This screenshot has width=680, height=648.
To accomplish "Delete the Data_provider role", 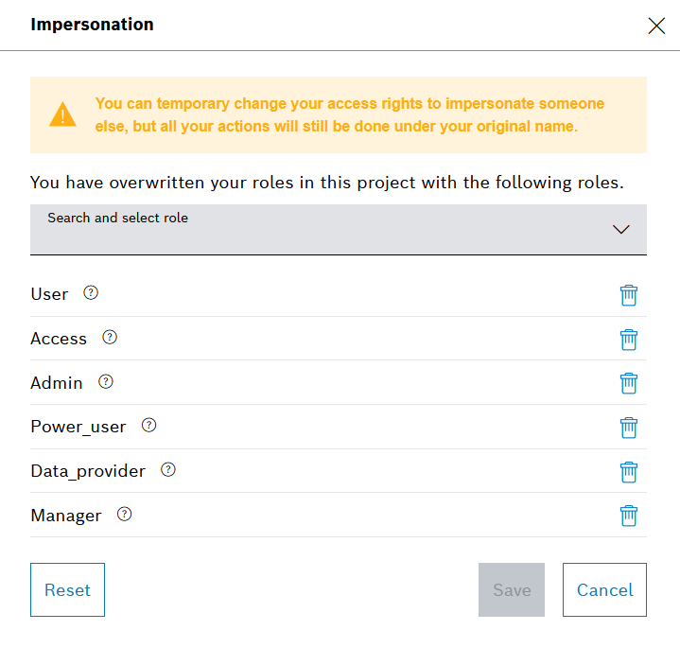I will pos(629,471).
